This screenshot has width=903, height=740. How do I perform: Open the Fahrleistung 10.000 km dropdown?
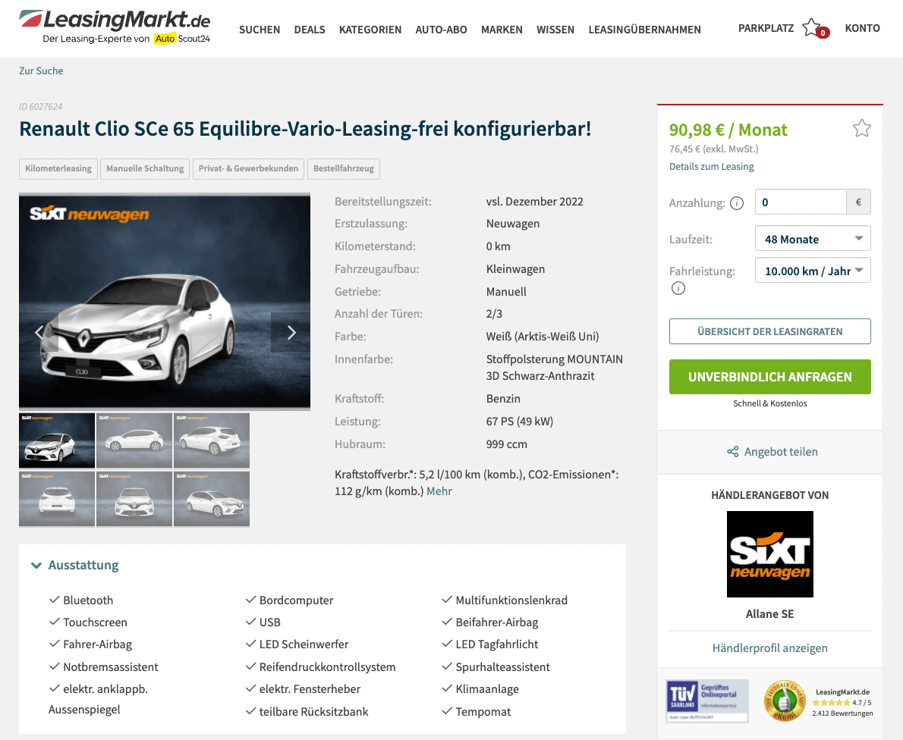click(x=813, y=271)
